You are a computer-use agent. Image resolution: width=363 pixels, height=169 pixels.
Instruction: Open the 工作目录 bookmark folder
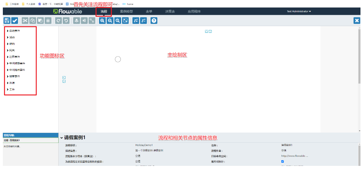point(12,4)
